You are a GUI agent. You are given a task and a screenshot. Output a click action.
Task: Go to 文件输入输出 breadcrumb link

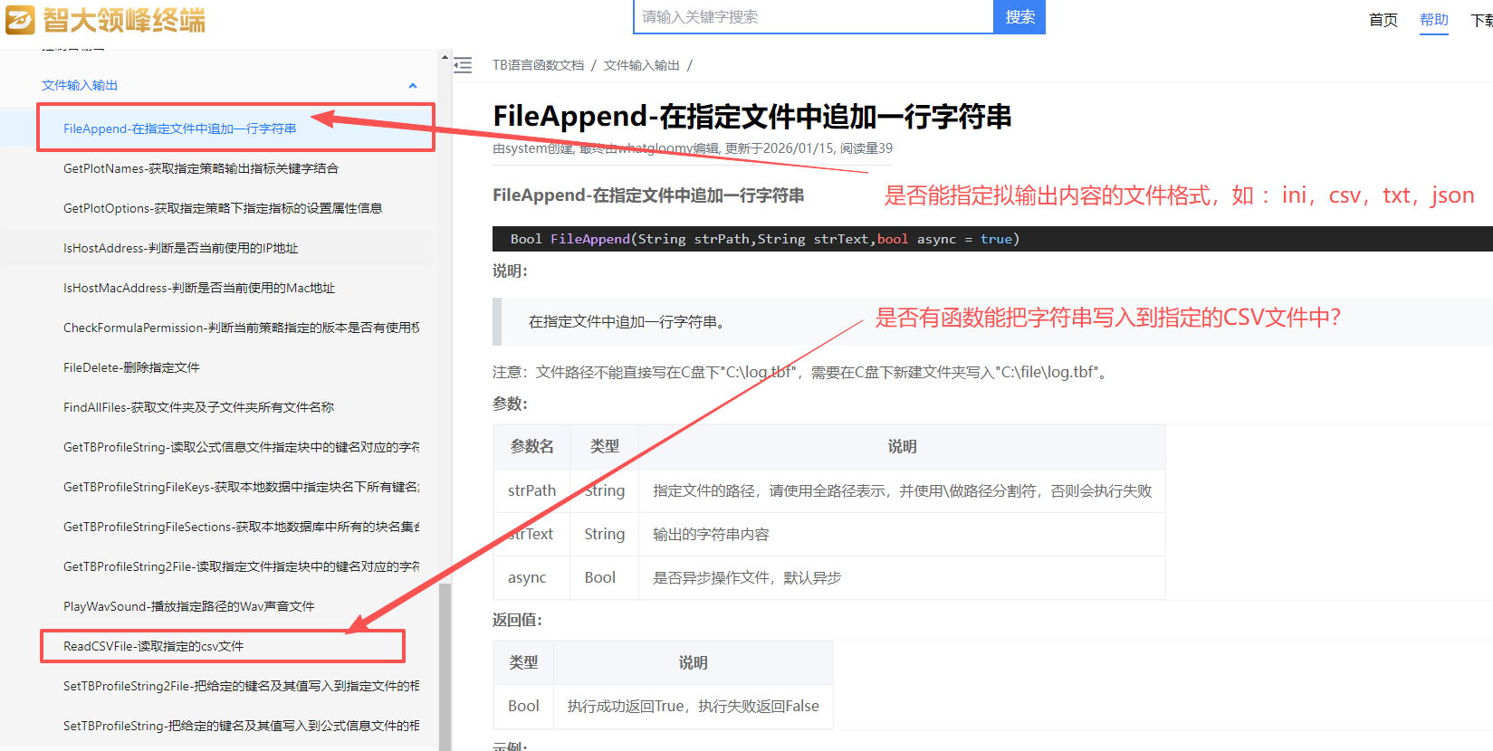point(641,65)
